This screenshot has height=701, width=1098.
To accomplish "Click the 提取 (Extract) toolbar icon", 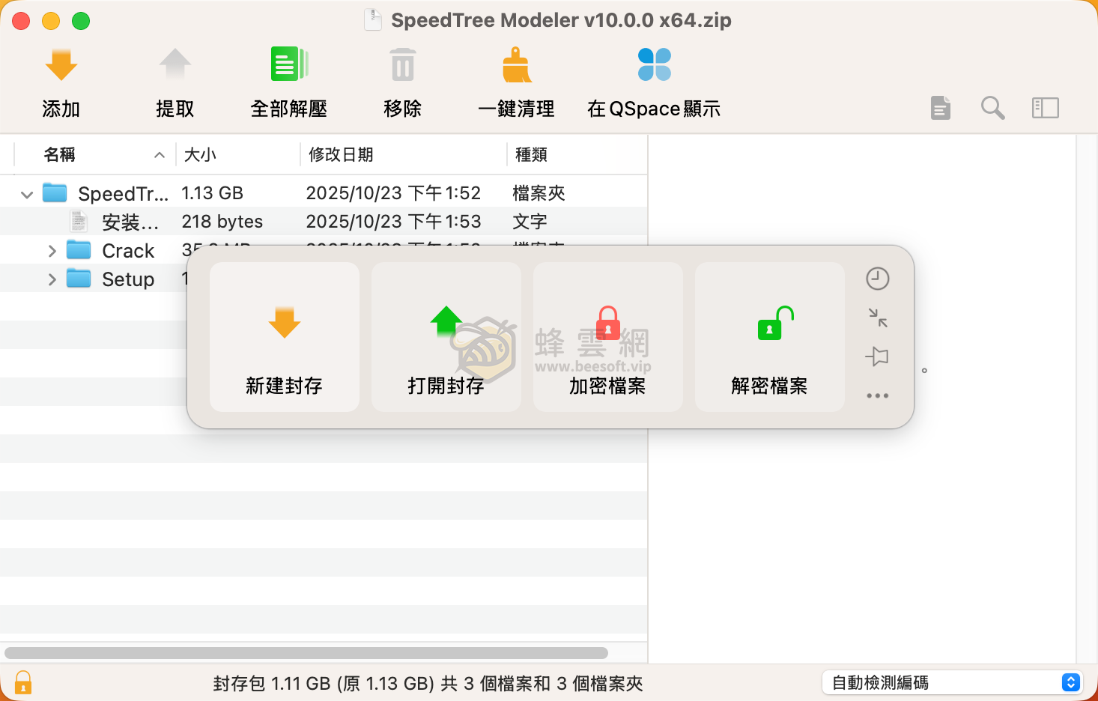I will point(175,65).
